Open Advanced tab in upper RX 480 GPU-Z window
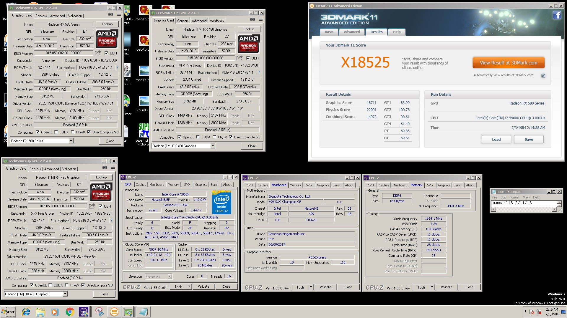The width and height of the screenshot is (567, 318). pos(199,21)
